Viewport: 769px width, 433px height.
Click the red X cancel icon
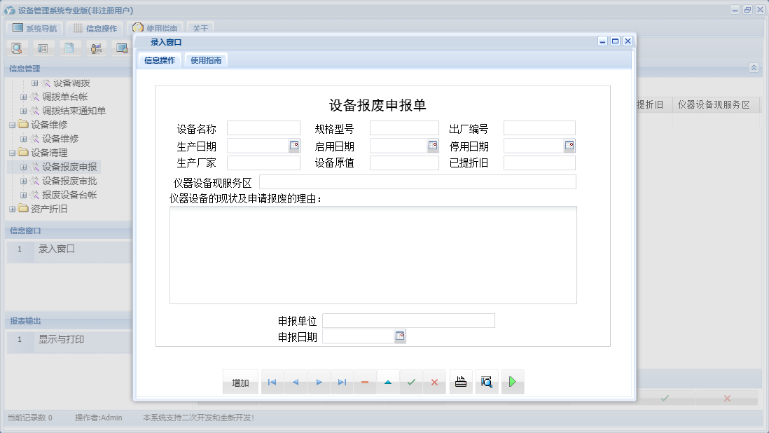coord(434,382)
